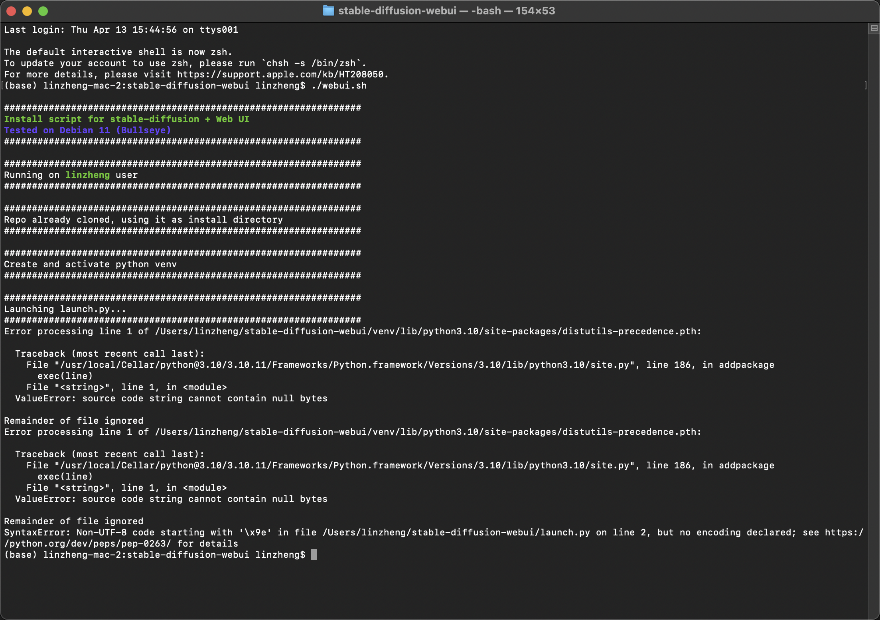Click the purple 'Tested on Debian 11 (Bullseye)' line
Image resolution: width=880 pixels, height=620 pixels.
point(87,130)
